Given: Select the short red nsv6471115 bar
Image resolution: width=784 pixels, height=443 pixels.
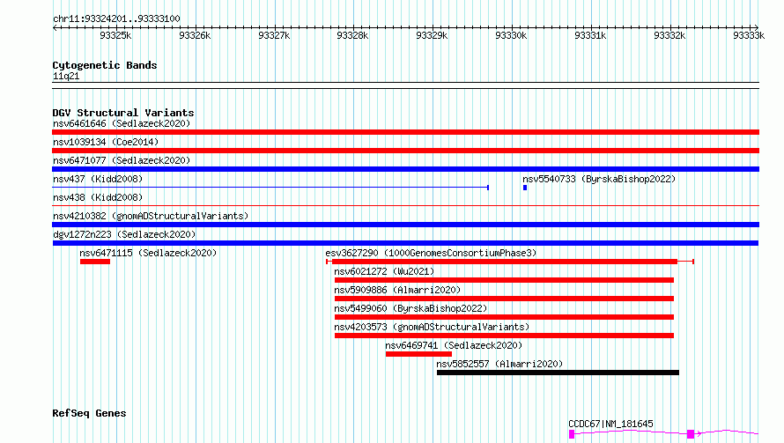Looking at the screenshot, I should click(95, 262).
